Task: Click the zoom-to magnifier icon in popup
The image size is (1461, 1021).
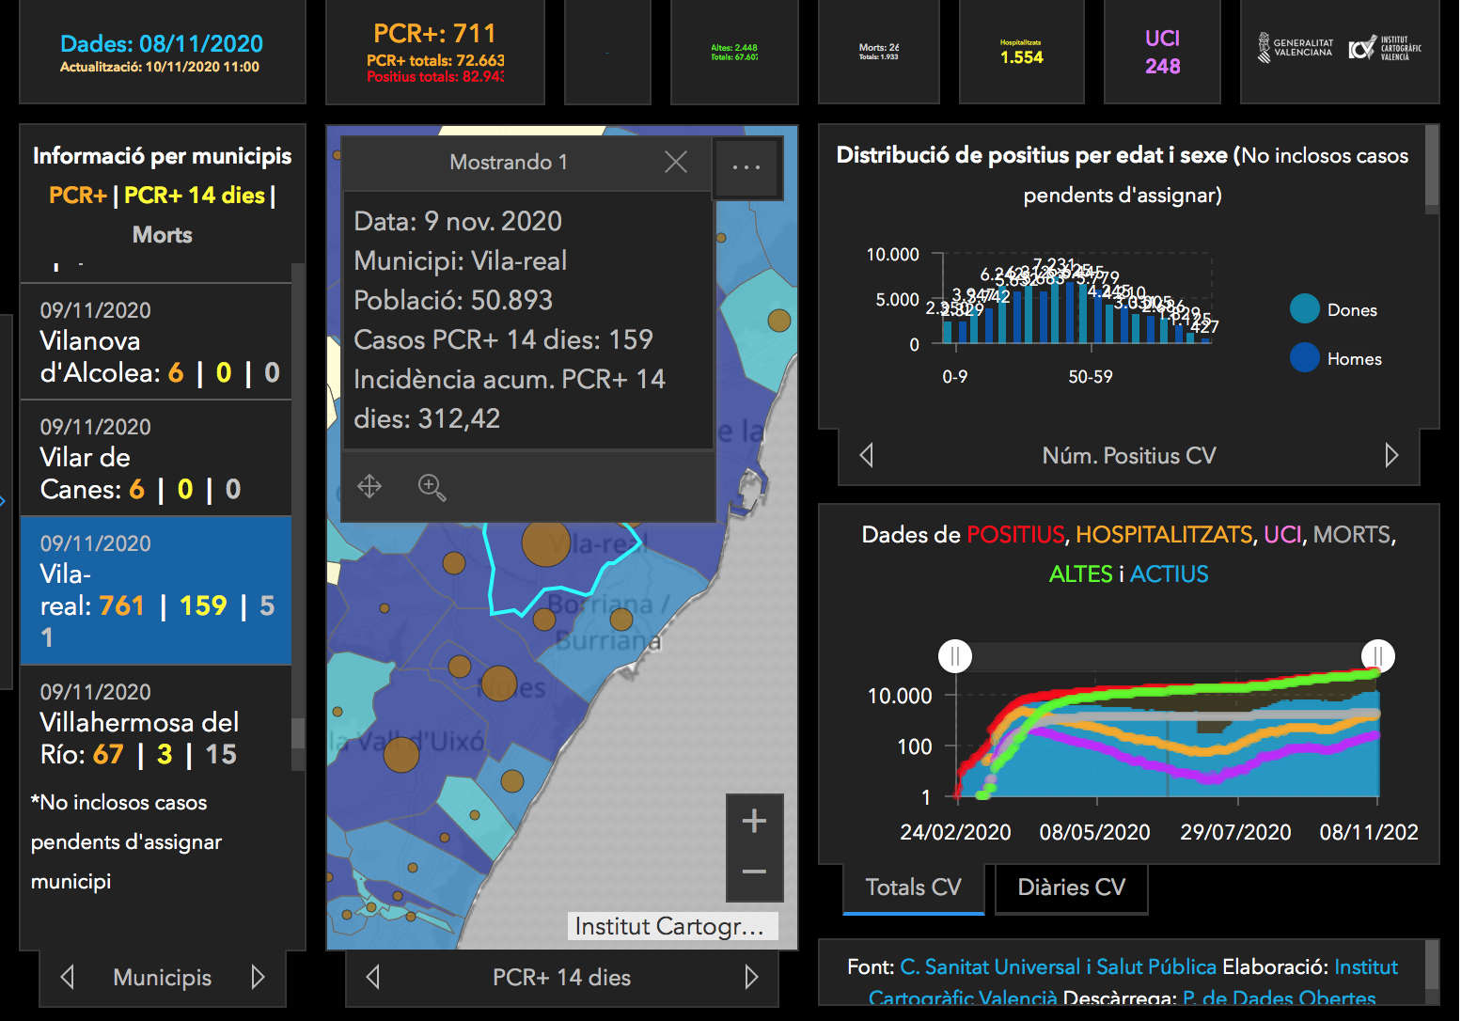Action: click(432, 486)
